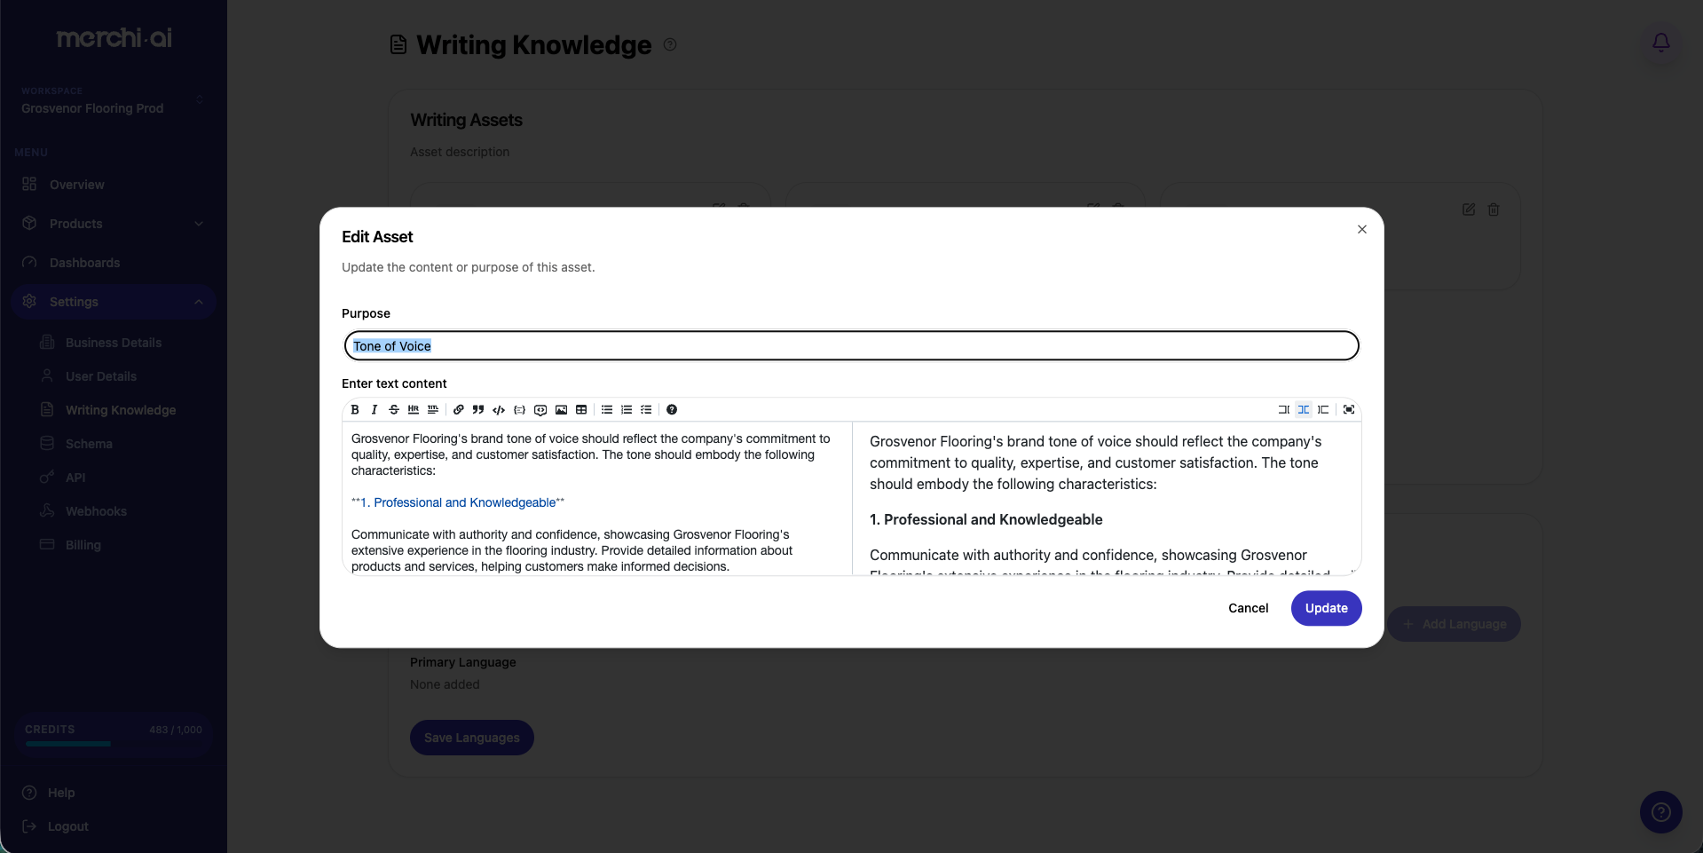This screenshot has width=1703, height=853.
Task: Open the Writing Knowledge settings page
Action: [120, 410]
